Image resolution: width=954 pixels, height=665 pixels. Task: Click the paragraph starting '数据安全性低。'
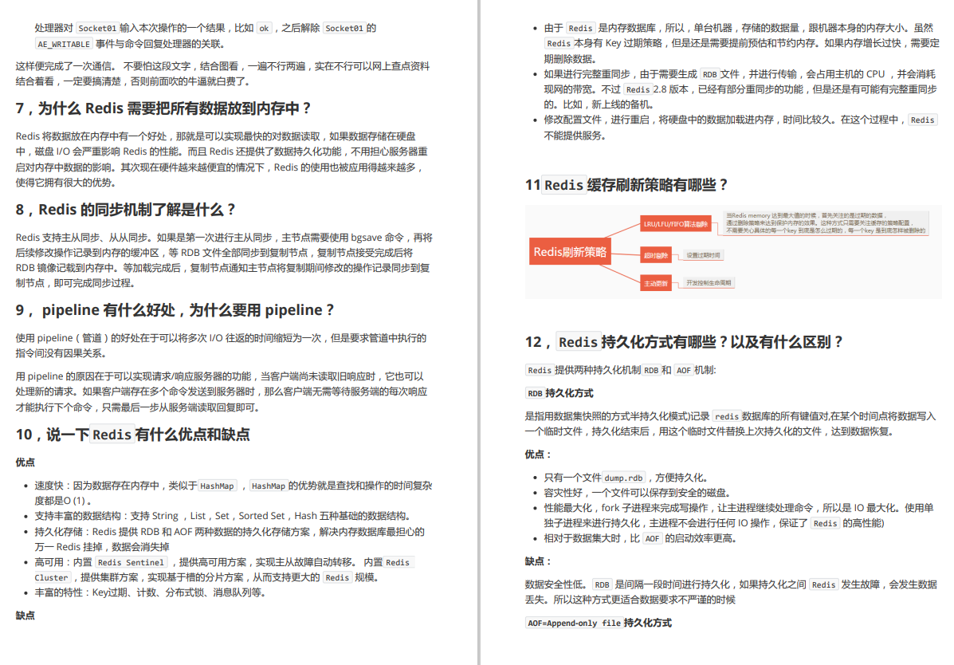[x=731, y=592]
